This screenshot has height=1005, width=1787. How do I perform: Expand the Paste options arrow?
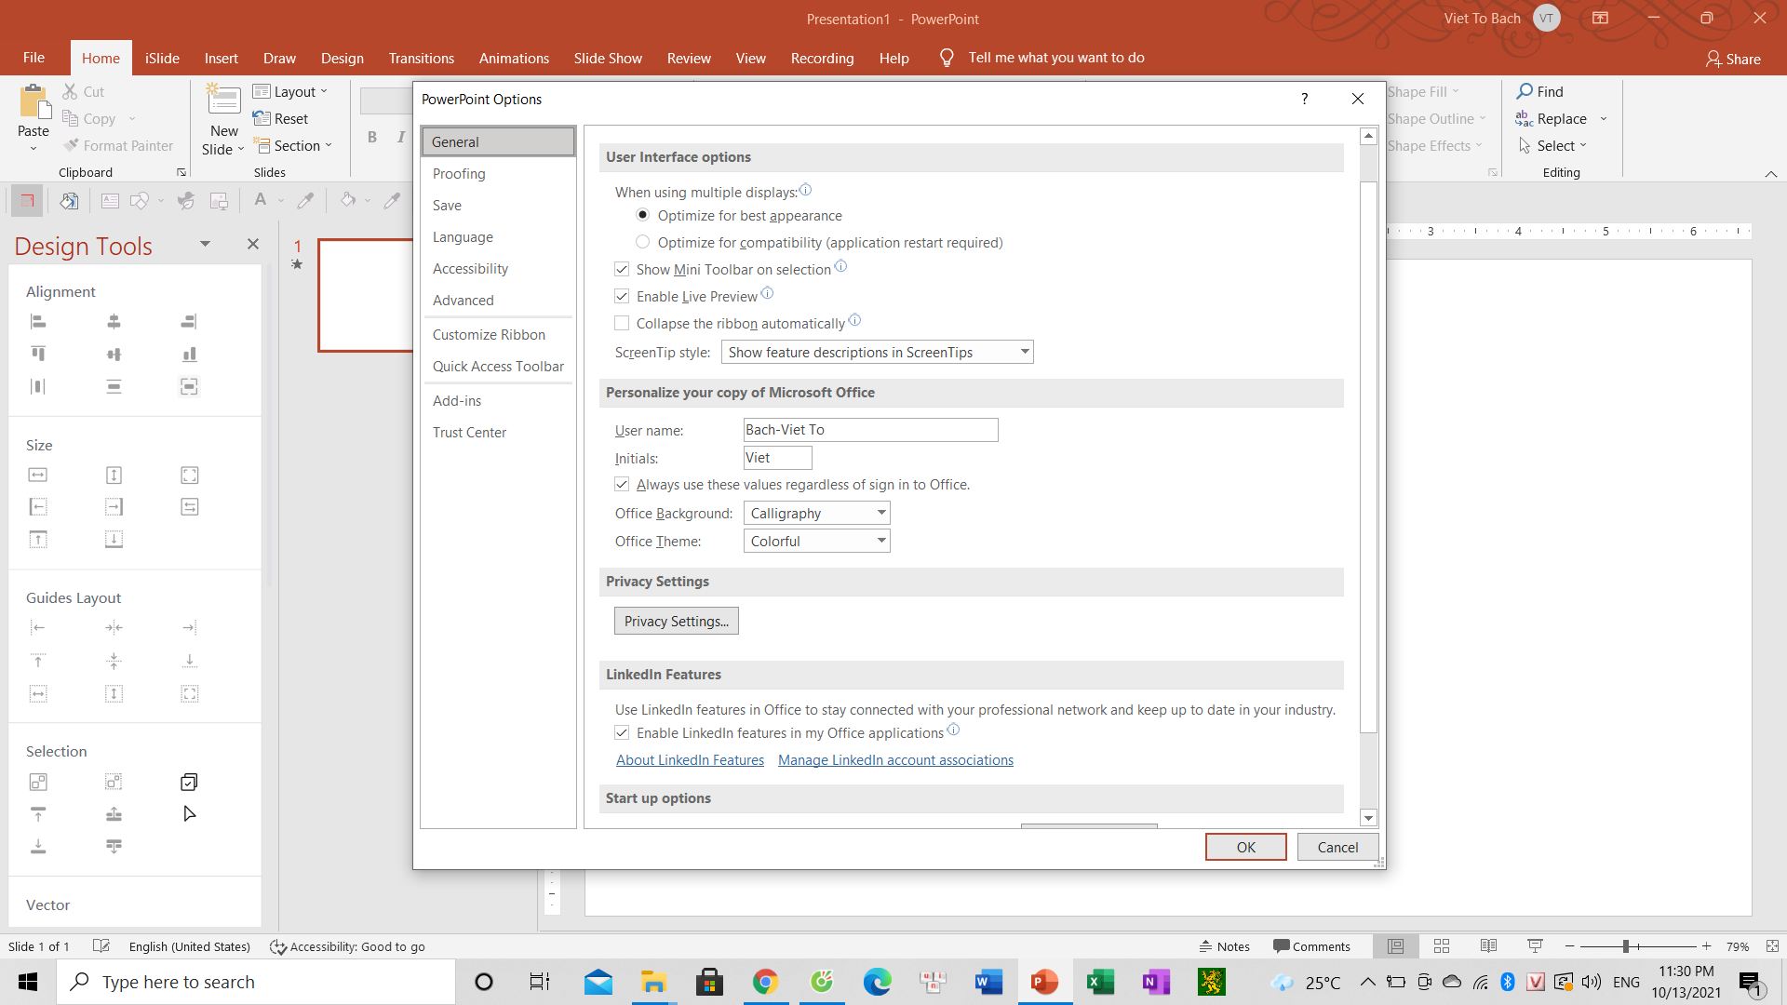point(34,148)
